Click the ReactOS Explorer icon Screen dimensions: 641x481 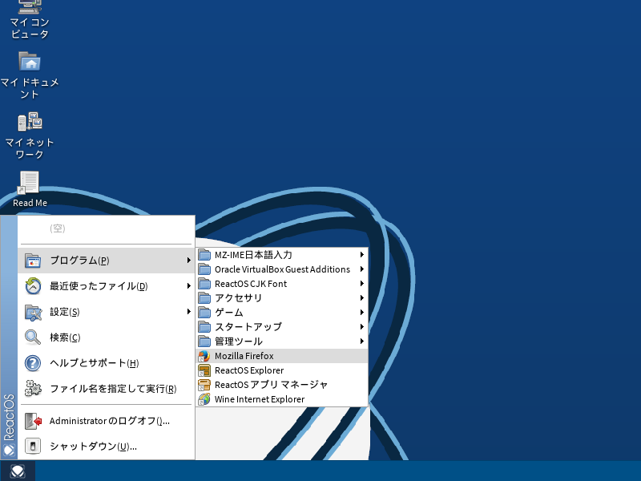[204, 370]
